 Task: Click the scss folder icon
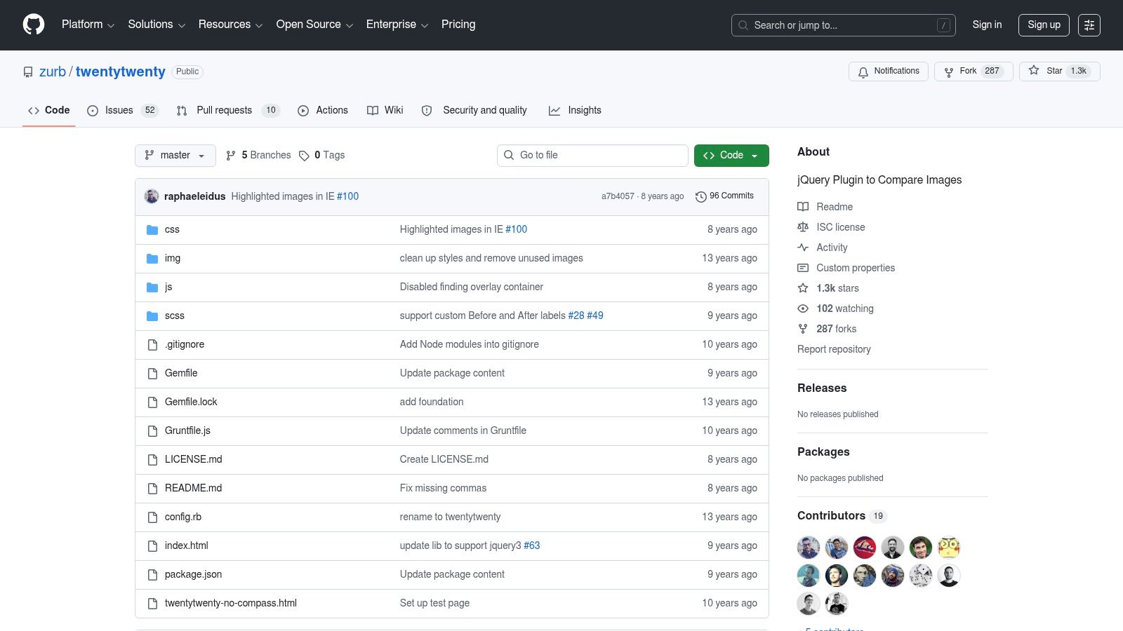pyautogui.click(x=152, y=316)
